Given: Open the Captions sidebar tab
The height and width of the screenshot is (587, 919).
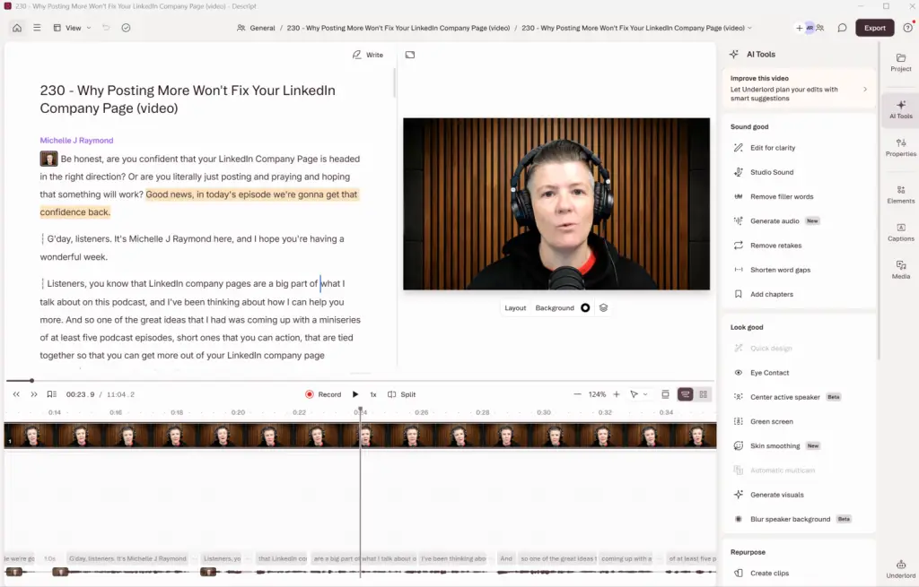Looking at the screenshot, I should tap(901, 232).
